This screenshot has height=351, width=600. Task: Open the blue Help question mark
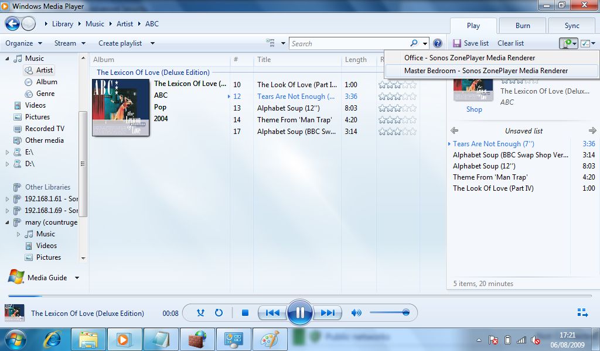click(438, 43)
